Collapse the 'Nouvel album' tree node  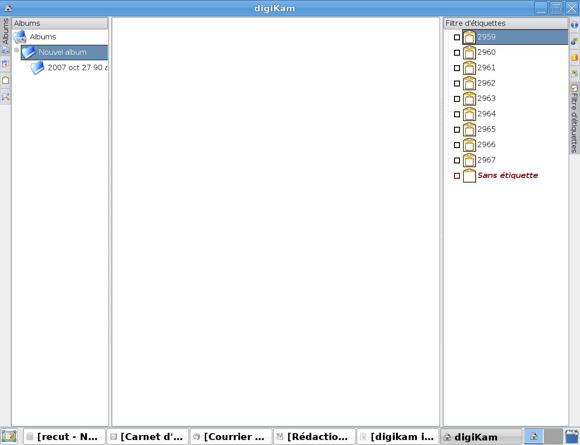17,50
